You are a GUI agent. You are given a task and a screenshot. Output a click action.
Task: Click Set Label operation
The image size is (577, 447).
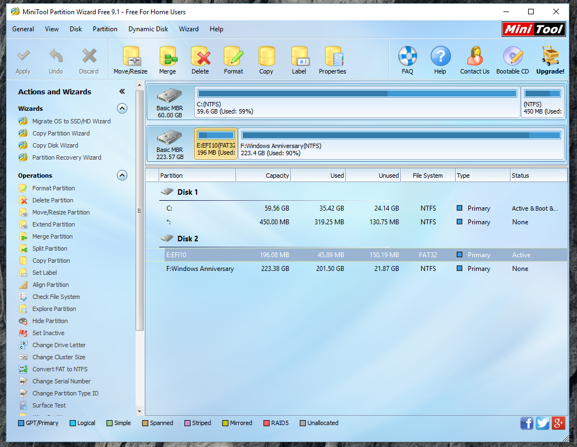click(x=44, y=273)
